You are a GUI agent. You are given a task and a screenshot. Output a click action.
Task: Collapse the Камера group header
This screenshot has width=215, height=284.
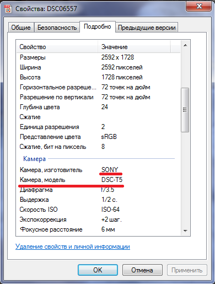pyautogui.click(x=34, y=159)
